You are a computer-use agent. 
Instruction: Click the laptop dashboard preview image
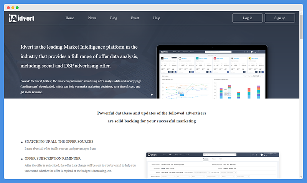[212, 72]
